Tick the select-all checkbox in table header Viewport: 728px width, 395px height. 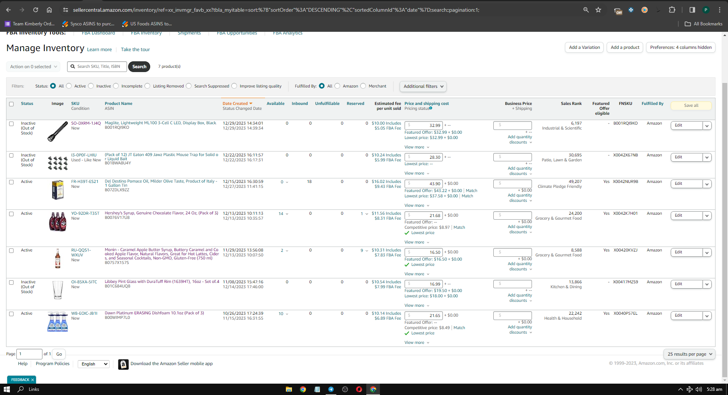[x=11, y=104]
